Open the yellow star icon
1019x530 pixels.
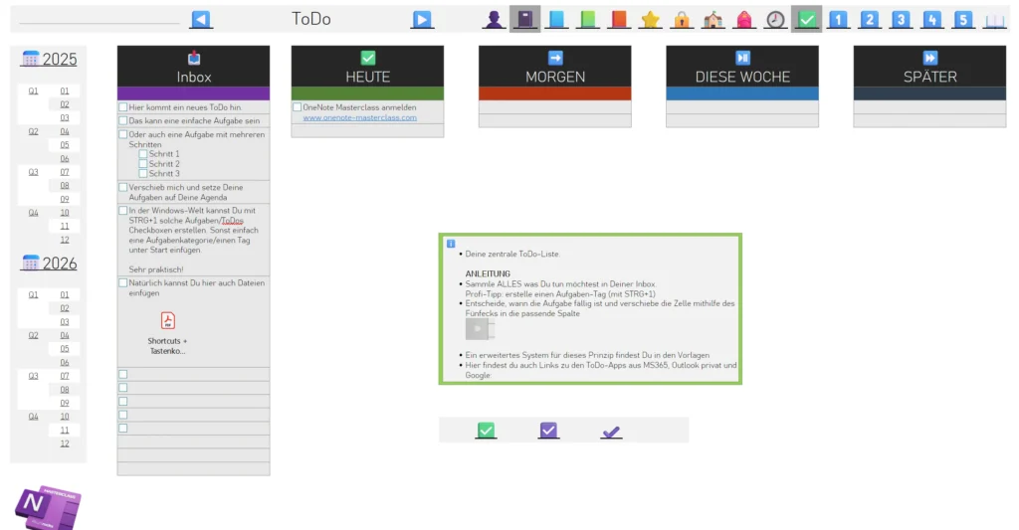coord(650,20)
